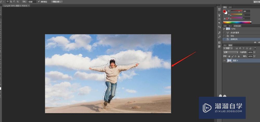The width and height of the screenshot is (260, 122).
Task: Open the Layer Comps dock icon
Action: tap(219, 43)
